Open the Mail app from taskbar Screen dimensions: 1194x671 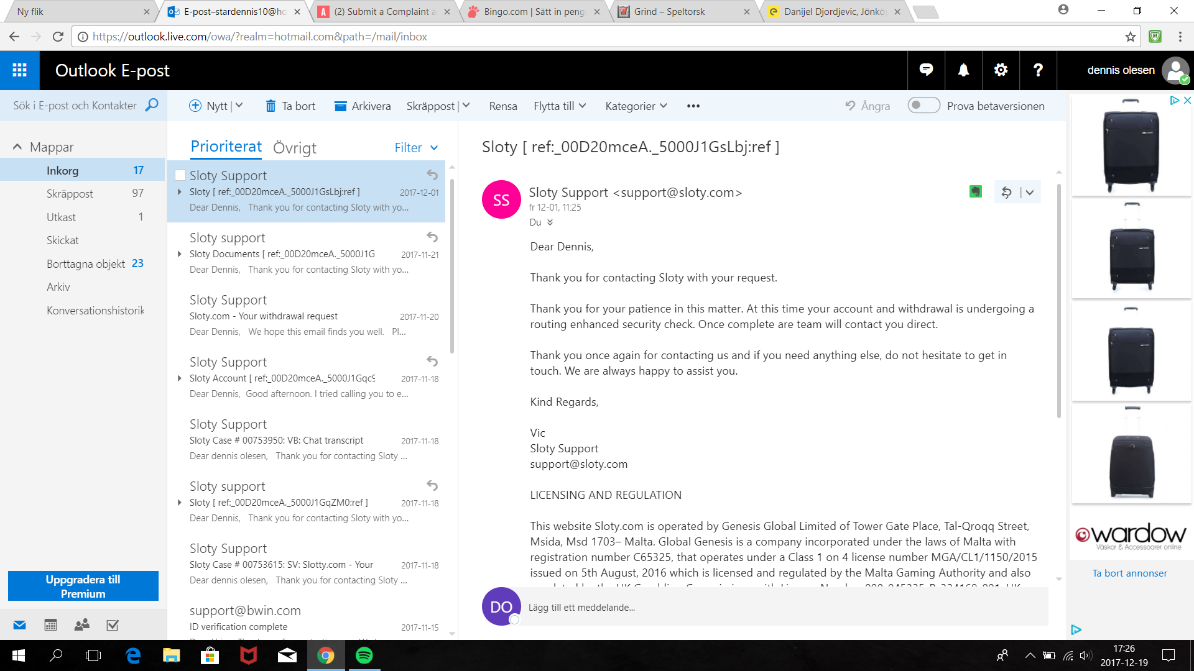(x=287, y=655)
